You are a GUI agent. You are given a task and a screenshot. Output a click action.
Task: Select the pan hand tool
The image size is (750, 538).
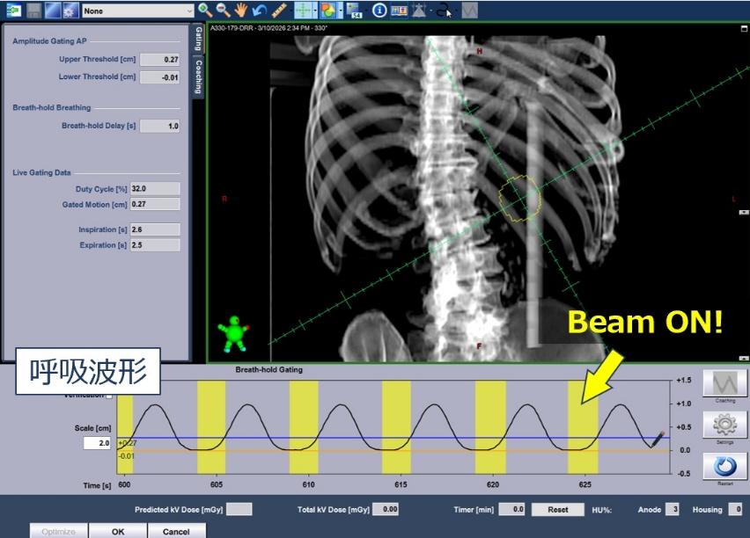click(x=240, y=11)
